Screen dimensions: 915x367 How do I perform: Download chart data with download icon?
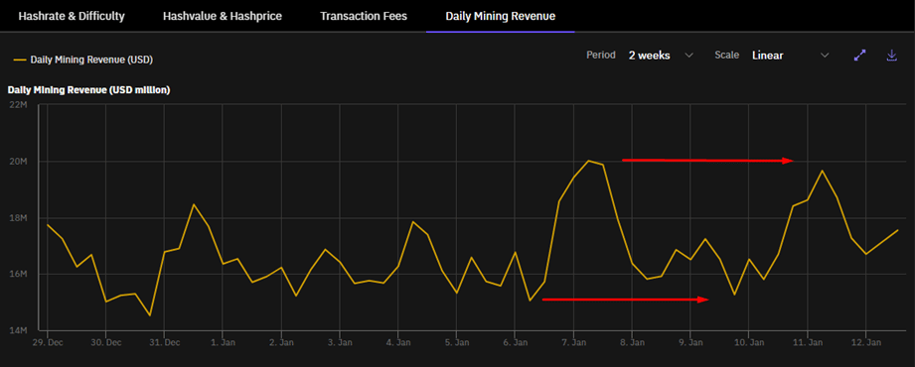point(891,56)
